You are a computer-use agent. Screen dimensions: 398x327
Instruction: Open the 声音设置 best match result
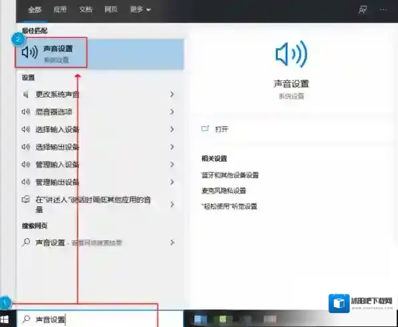coord(99,53)
